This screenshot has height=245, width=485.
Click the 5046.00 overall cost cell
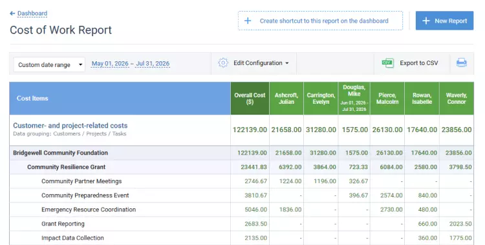[x=256, y=210]
